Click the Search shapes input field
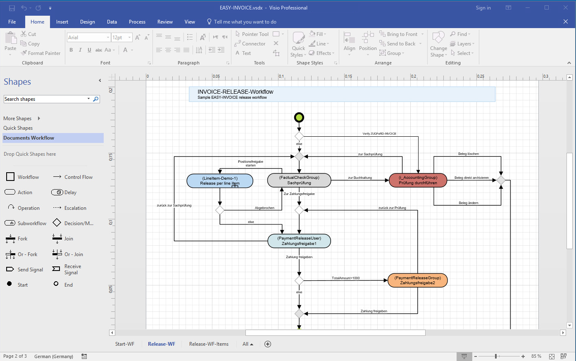The image size is (576, 361). click(x=45, y=99)
